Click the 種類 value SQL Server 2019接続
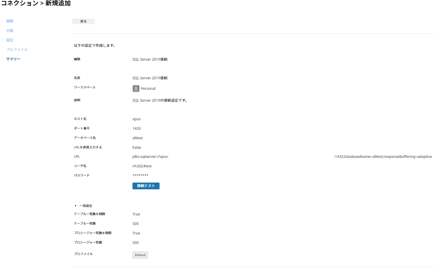 [150, 60]
